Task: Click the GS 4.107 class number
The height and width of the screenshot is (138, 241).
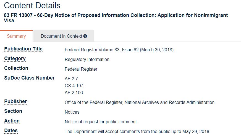Action: [x=74, y=86]
